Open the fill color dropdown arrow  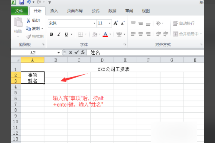[x=100, y=34]
